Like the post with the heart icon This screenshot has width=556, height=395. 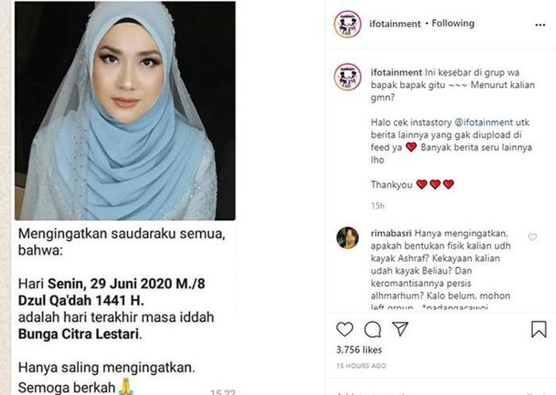(x=345, y=329)
